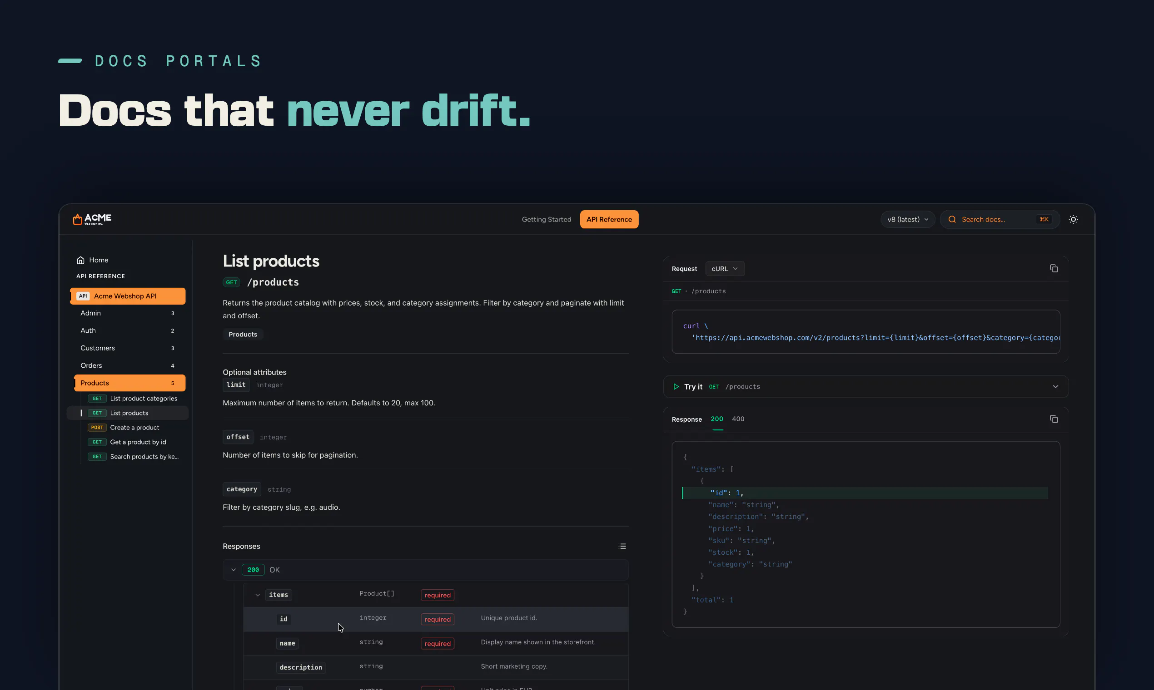Click the List products page heading
Viewport: 1154px width, 690px height.
271,261
